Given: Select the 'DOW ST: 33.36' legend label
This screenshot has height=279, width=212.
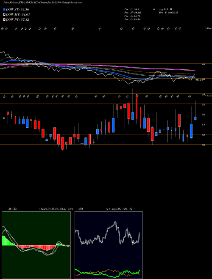Looking at the screenshot, I should pos(17,9).
